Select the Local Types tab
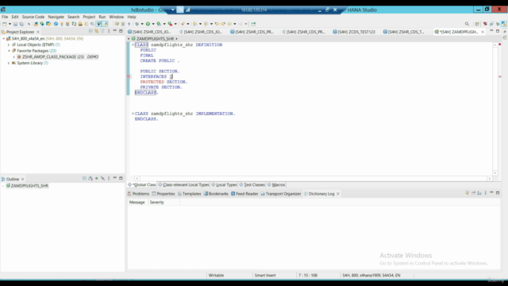This screenshot has height=286, width=508. [224, 184]
